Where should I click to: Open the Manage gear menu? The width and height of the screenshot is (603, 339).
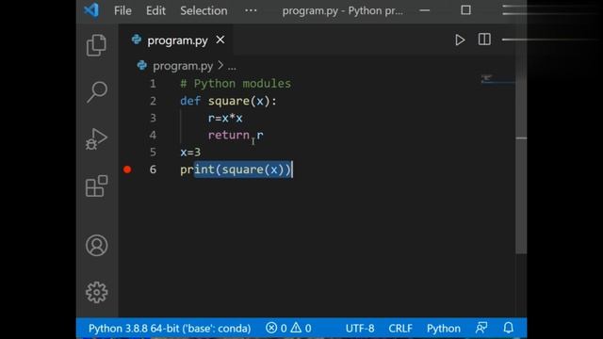coord(96,292)
